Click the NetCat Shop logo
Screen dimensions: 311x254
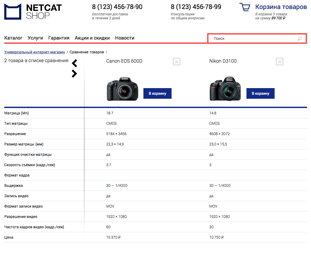(33, 11)
